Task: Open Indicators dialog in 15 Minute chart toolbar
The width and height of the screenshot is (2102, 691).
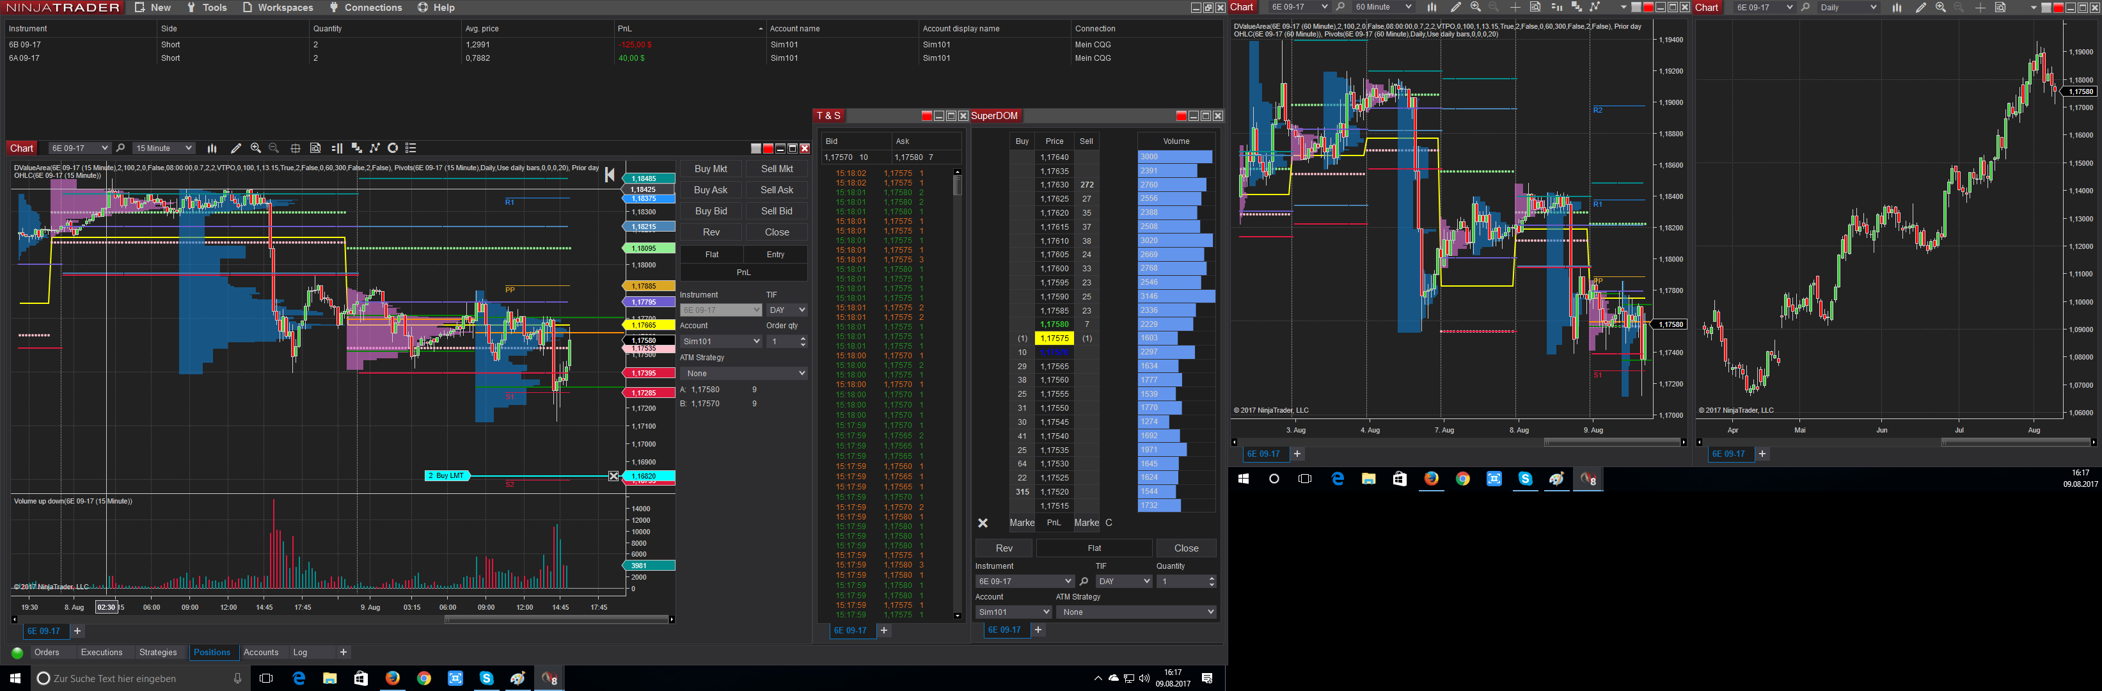Action: click(356, 148)
